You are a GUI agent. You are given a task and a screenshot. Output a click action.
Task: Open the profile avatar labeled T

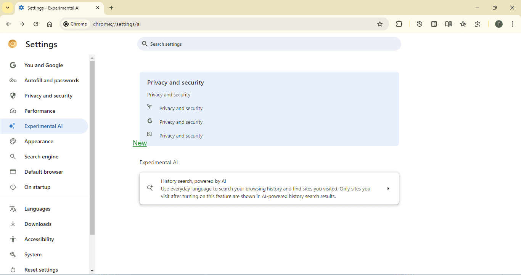499,24
